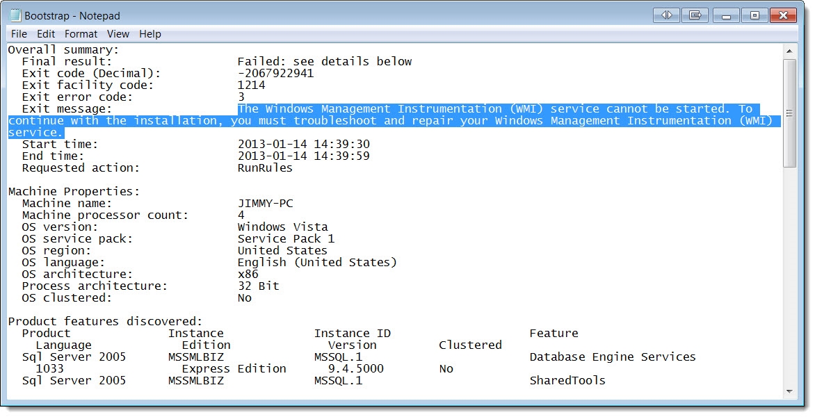This screenshot has width=815, height=417.
Task: Click the Notepad icon in the title bar
Action: [15, 15]
